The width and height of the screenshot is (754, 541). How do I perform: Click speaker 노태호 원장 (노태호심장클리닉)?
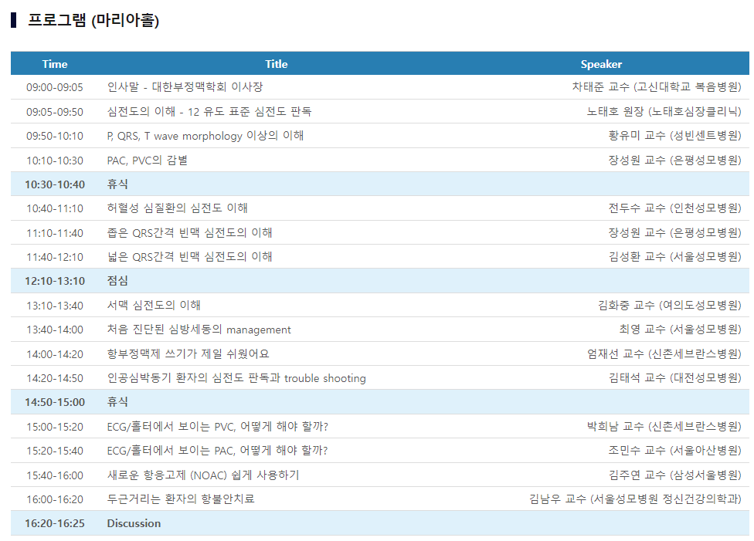pyautogui.click(x=664, y=111)
